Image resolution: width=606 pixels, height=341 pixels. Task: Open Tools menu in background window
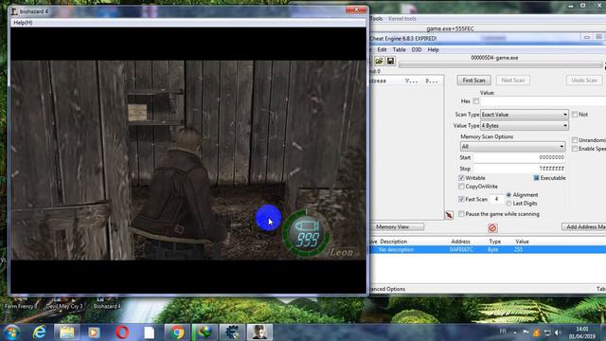[377, 19]
